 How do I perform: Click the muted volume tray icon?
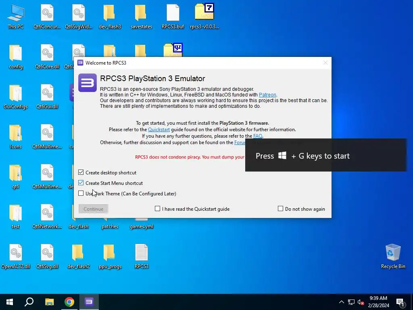point(361,302)
